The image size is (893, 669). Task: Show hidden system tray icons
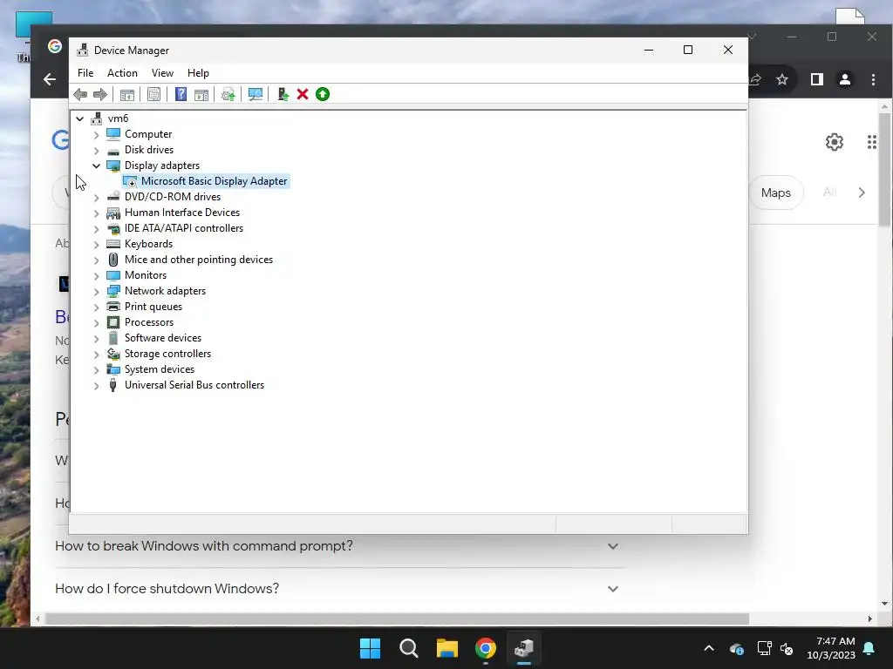coord(709,648)
